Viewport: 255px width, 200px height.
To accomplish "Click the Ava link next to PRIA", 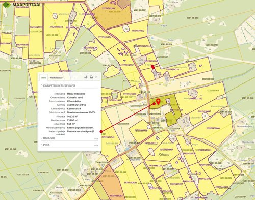I will click(96, 145).
